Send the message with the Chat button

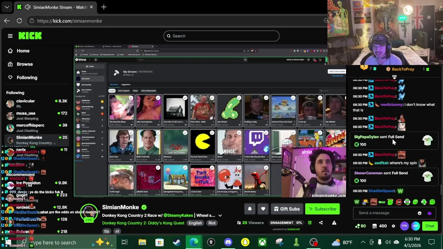[430, 226]
